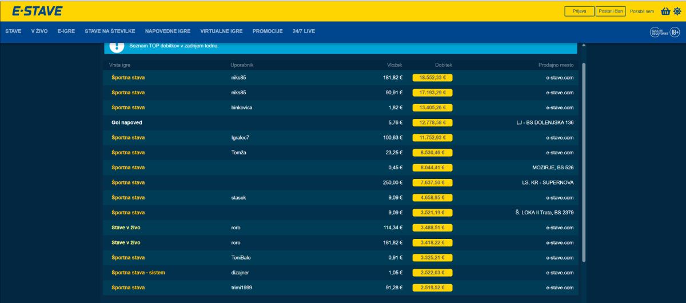
Task: Click the 18.552,33 € winnings badge
Action: (432, 78)
